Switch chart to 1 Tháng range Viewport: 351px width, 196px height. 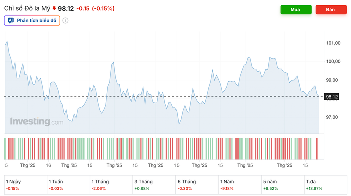coord(111,185)
